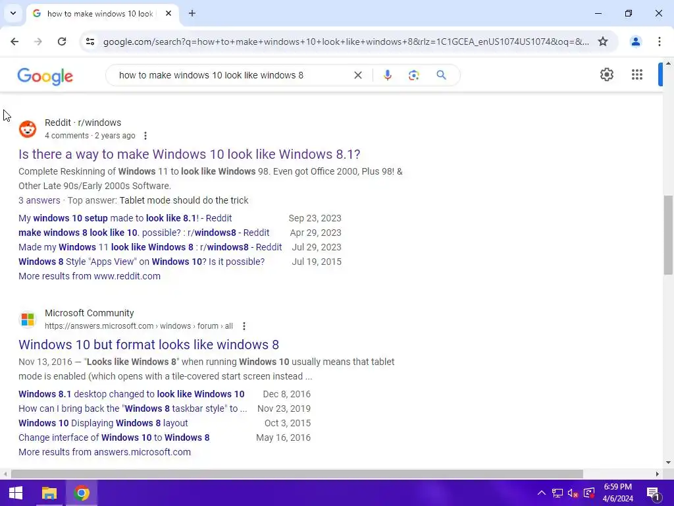Open 'How can I bring back the Windows 8 taskbar style' link

pos(133,408)
